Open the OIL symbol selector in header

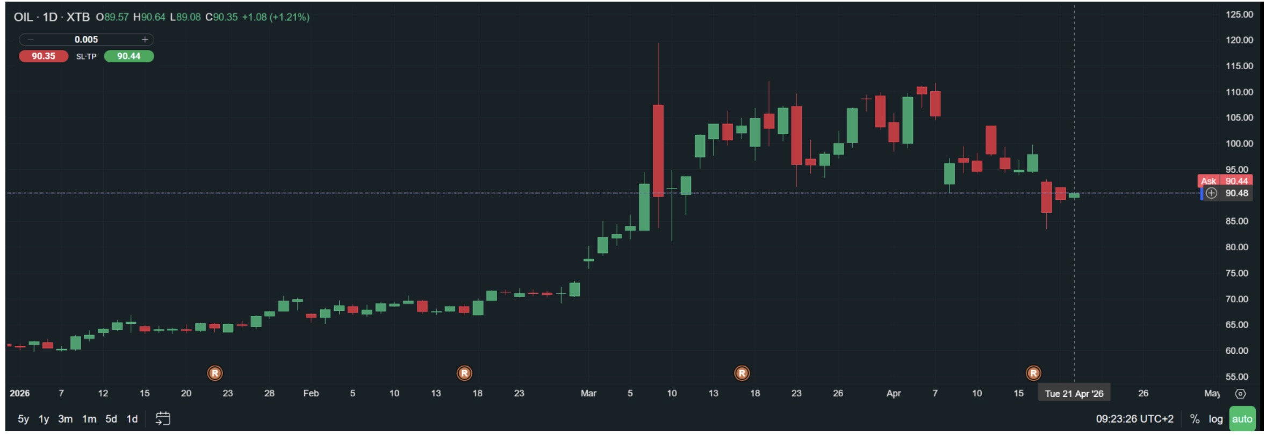click(23, 17)
